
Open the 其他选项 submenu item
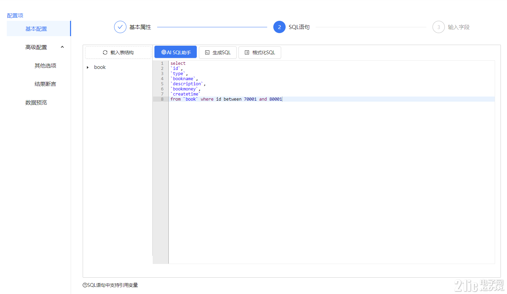point(45,65)
